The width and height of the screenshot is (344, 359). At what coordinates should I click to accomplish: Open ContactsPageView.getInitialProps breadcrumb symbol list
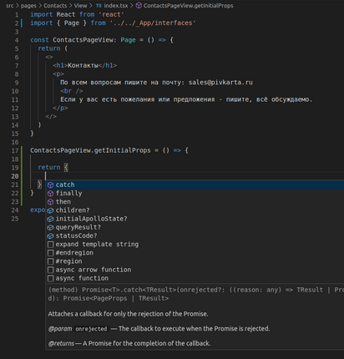[x=189, y=6]
